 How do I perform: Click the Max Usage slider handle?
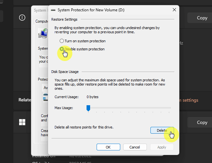tap(88, 108)
